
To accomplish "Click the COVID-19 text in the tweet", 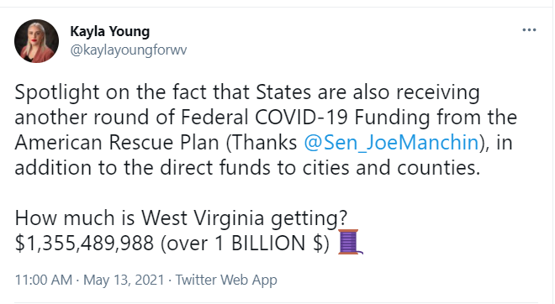I will 301,118.
